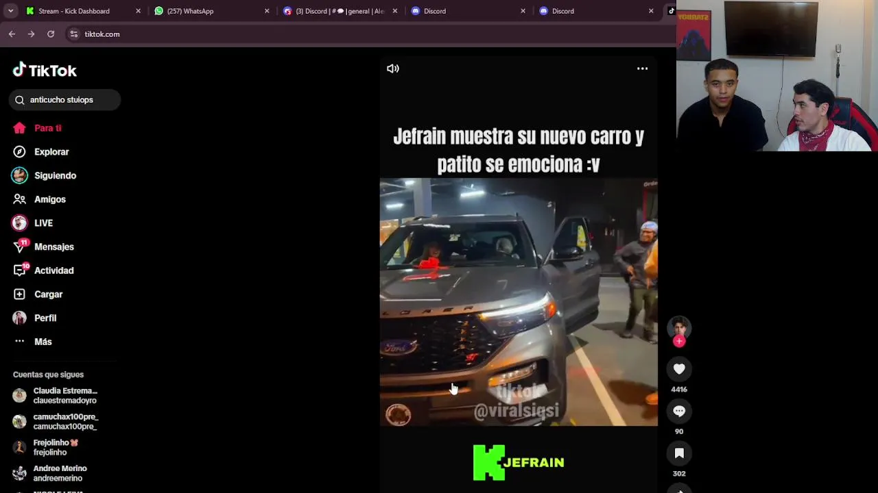Click browser Back arrow
The height and width of the screenshot is (493, 878).
(x=12, y=34)
